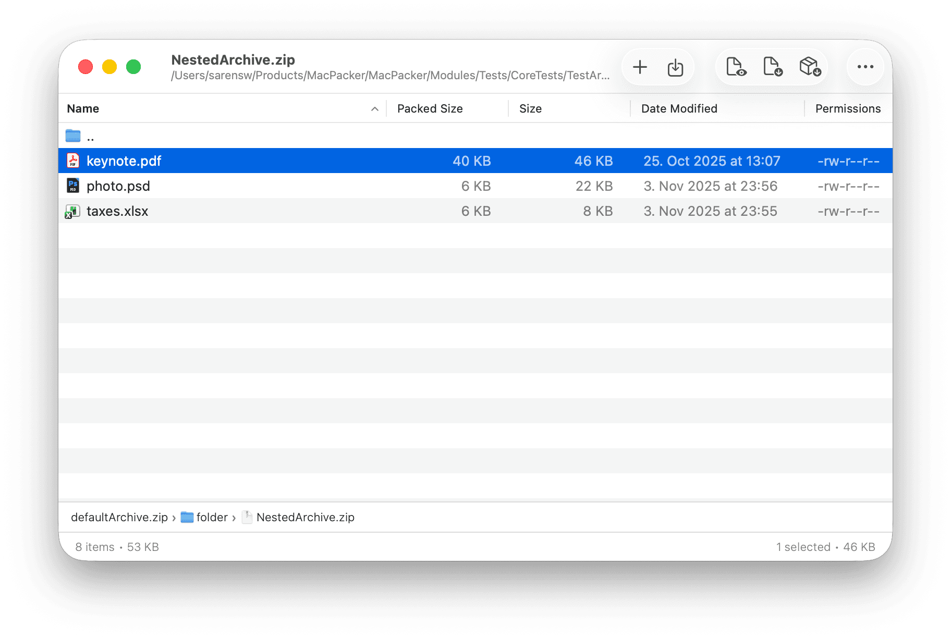Screen dimensions: 951x638
Task: Open the parent folder '..' entry
Action: 475,136
